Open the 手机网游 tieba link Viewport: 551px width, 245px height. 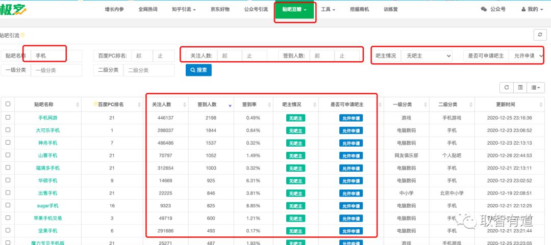[x=48, y=118]
